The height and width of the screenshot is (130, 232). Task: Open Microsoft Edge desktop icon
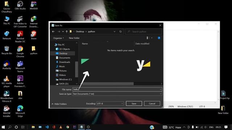pos(20,111)
